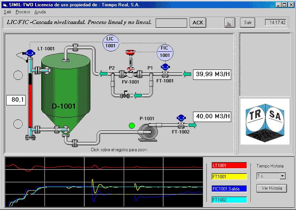Open the Salir menu
This screenshot has height=210, width=296.
pyautogui.click(x=7, y=12)
